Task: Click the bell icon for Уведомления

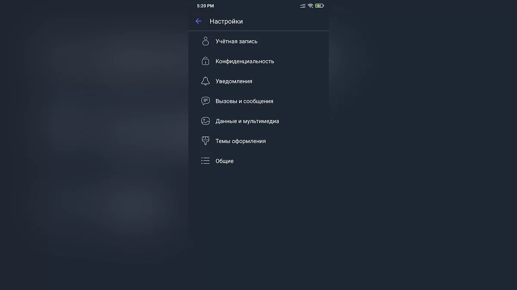Action: click(x=206, y=81)
